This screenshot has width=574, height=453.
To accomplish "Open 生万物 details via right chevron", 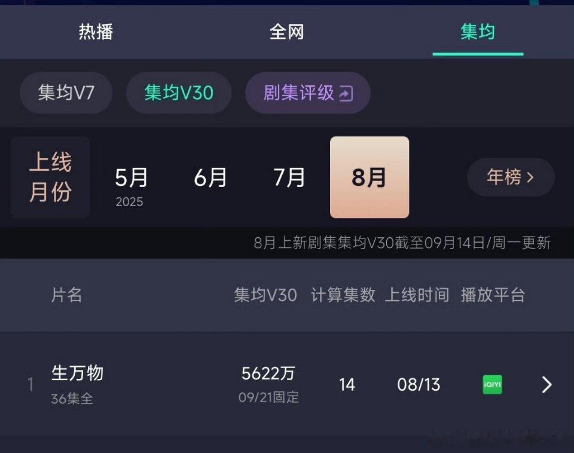I will (x=546, y=385).
